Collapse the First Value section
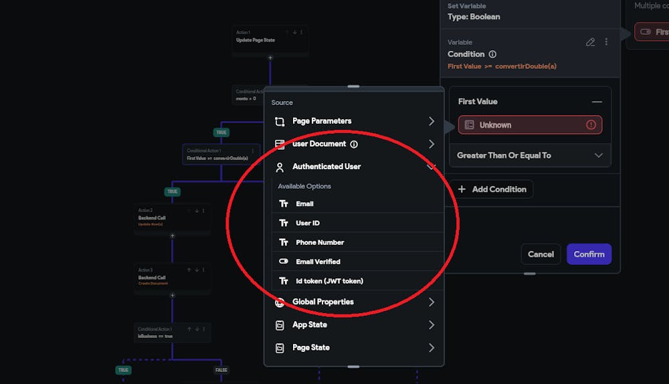This screenshot has height=384, width=669. coord(597,102)
